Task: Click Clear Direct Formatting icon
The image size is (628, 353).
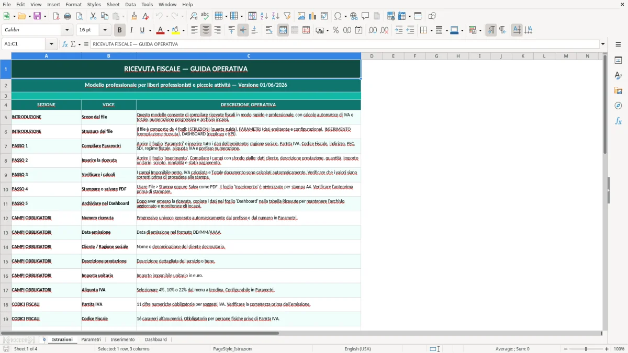Action: (x=146, y=16)
